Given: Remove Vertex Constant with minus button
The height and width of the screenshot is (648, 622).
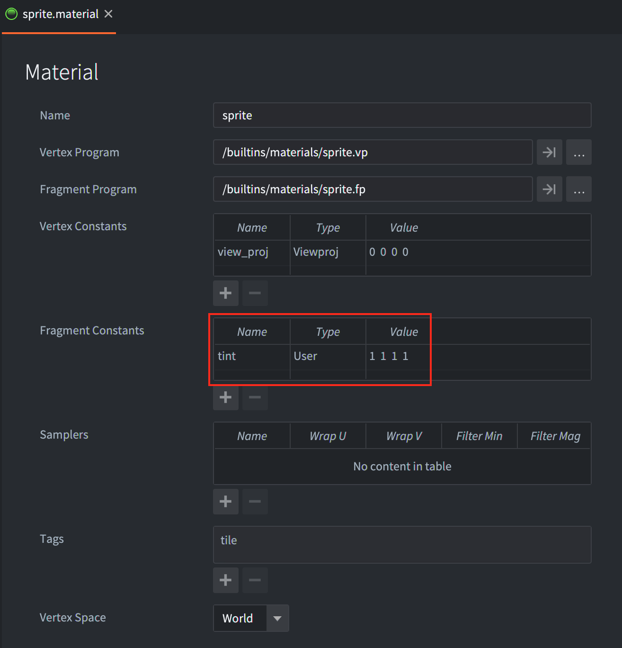Looking at the screenshot, I should click(255, 293).
